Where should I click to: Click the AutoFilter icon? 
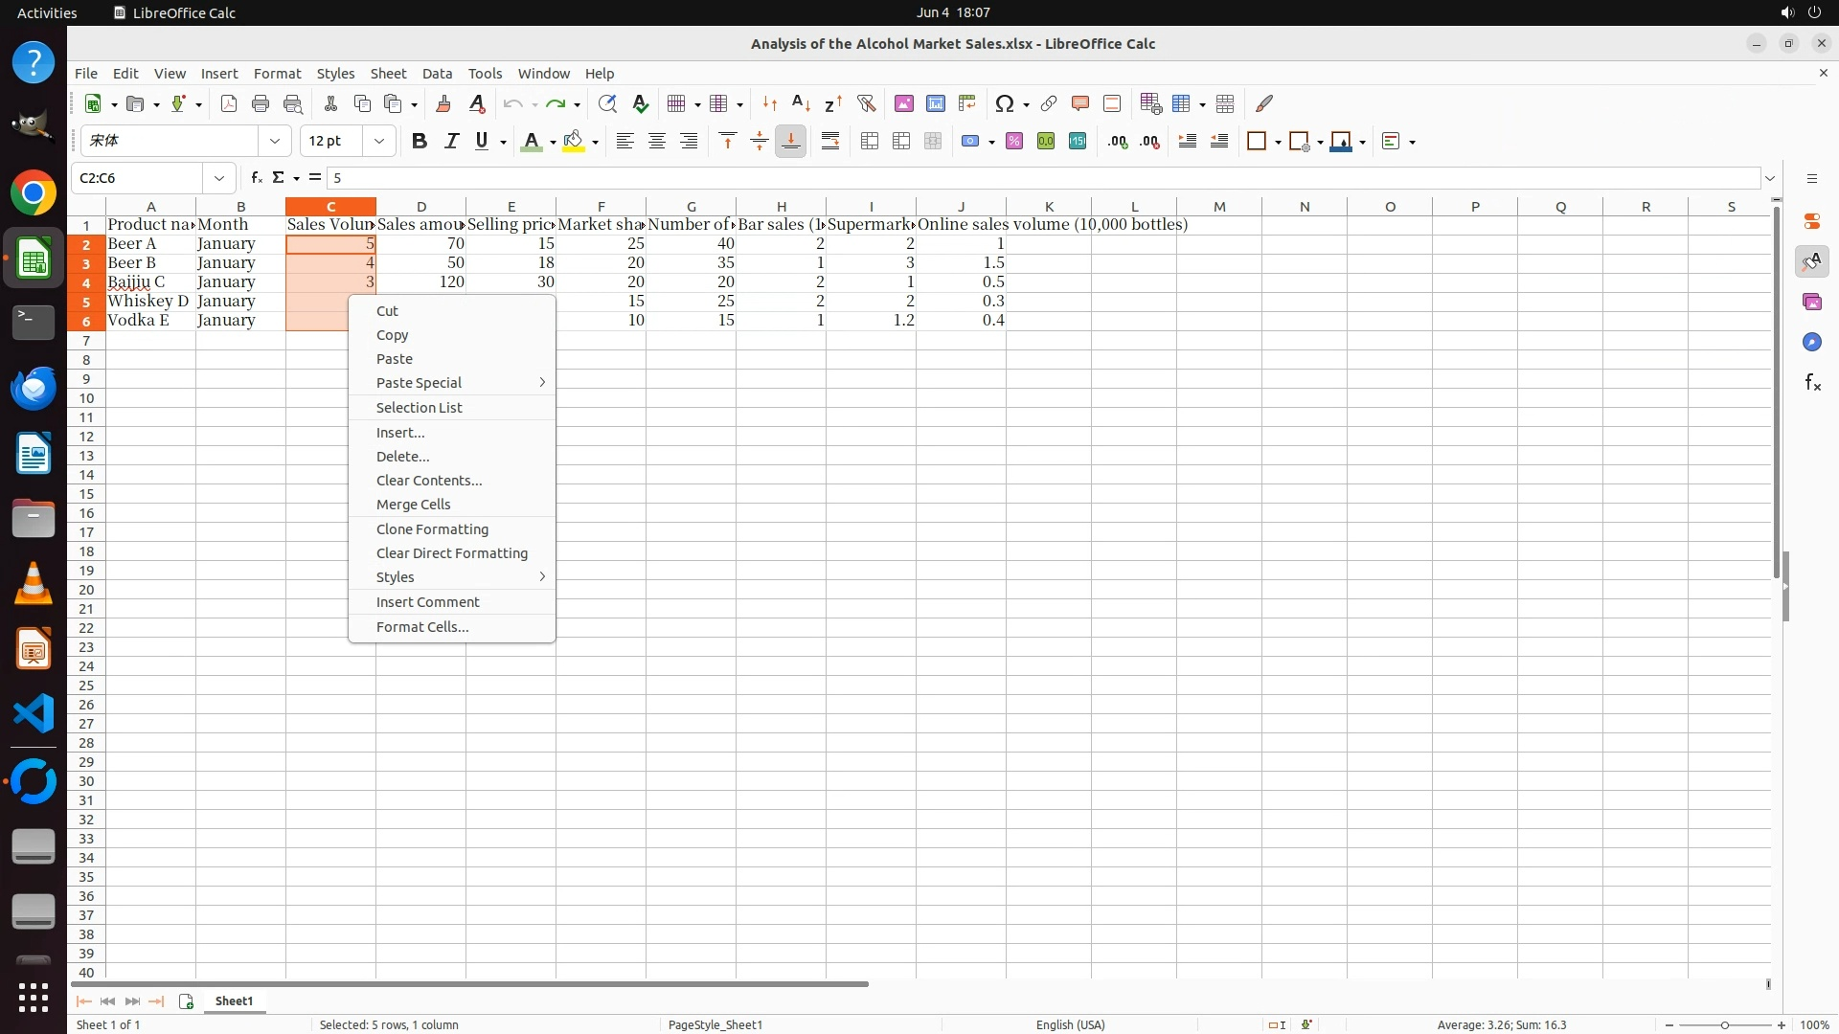click(x=866, y=103)
